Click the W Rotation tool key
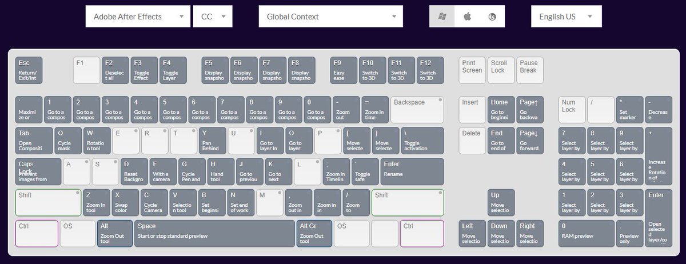This screenshot has height=264, width=686. tap(97, 141)
